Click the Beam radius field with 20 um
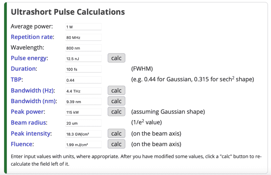The height and width of the screenshot is (175, 271). 83,123
